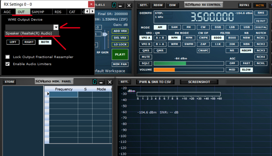Viewport: 272px width, 156px height.
Task: Click RDSW button in RX Control
Action: [x=158, y=5]
